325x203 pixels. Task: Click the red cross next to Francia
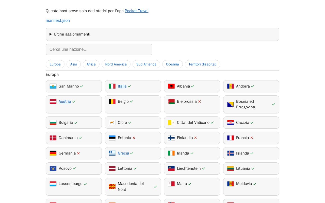pos(252,138)
